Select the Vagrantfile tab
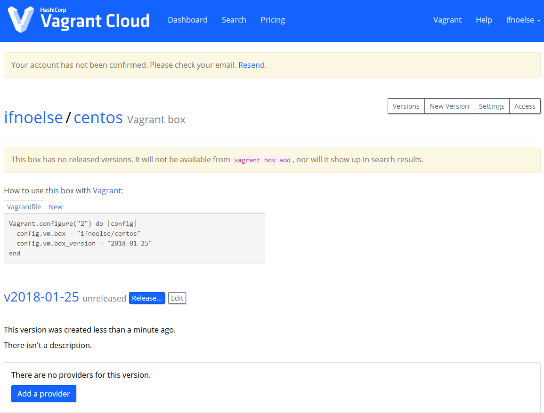 (x=24, y=207)
